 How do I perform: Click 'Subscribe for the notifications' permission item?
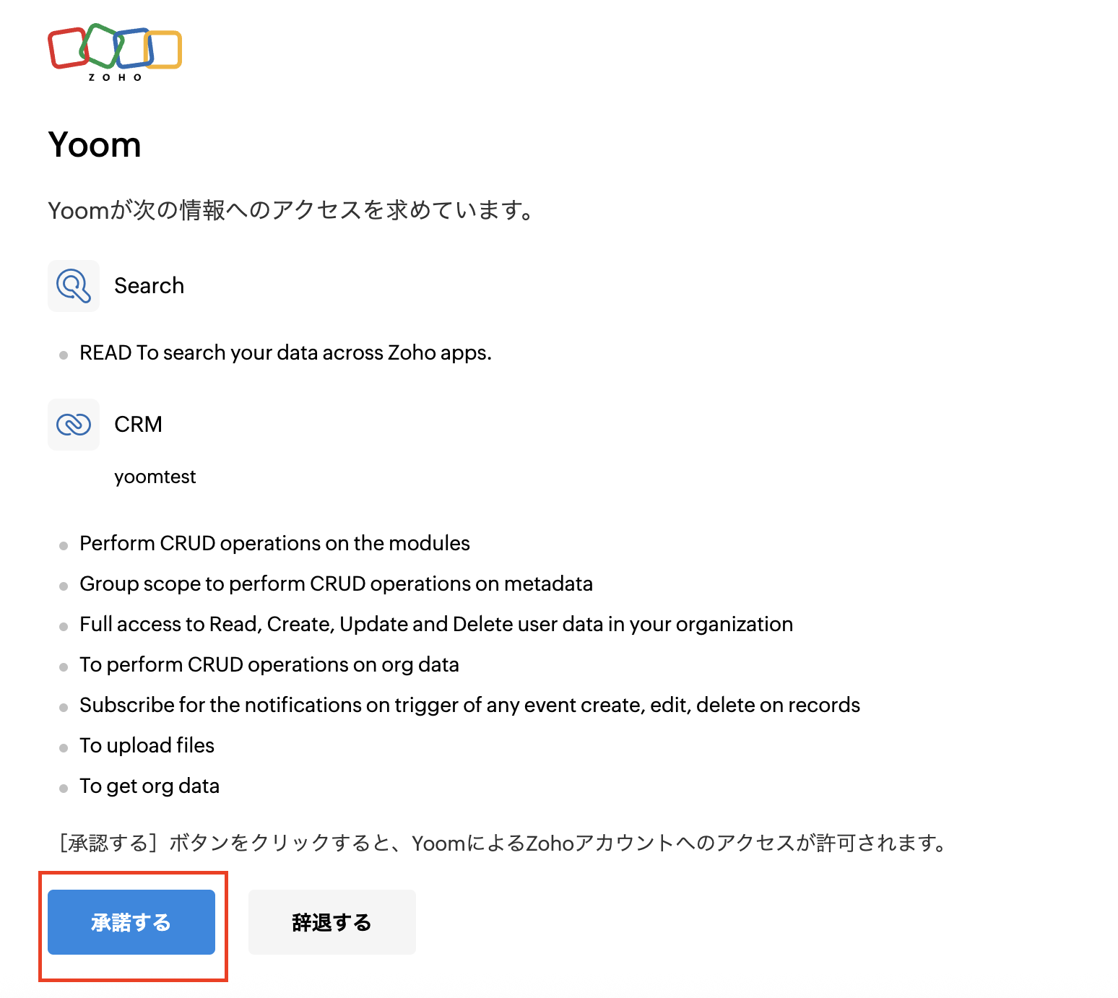pos(469,706)
